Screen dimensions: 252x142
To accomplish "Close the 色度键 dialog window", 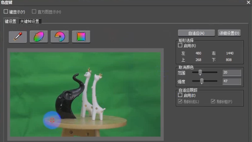I will click(248, 2).
